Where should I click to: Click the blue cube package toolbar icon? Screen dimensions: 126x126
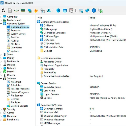coord(87,11)
